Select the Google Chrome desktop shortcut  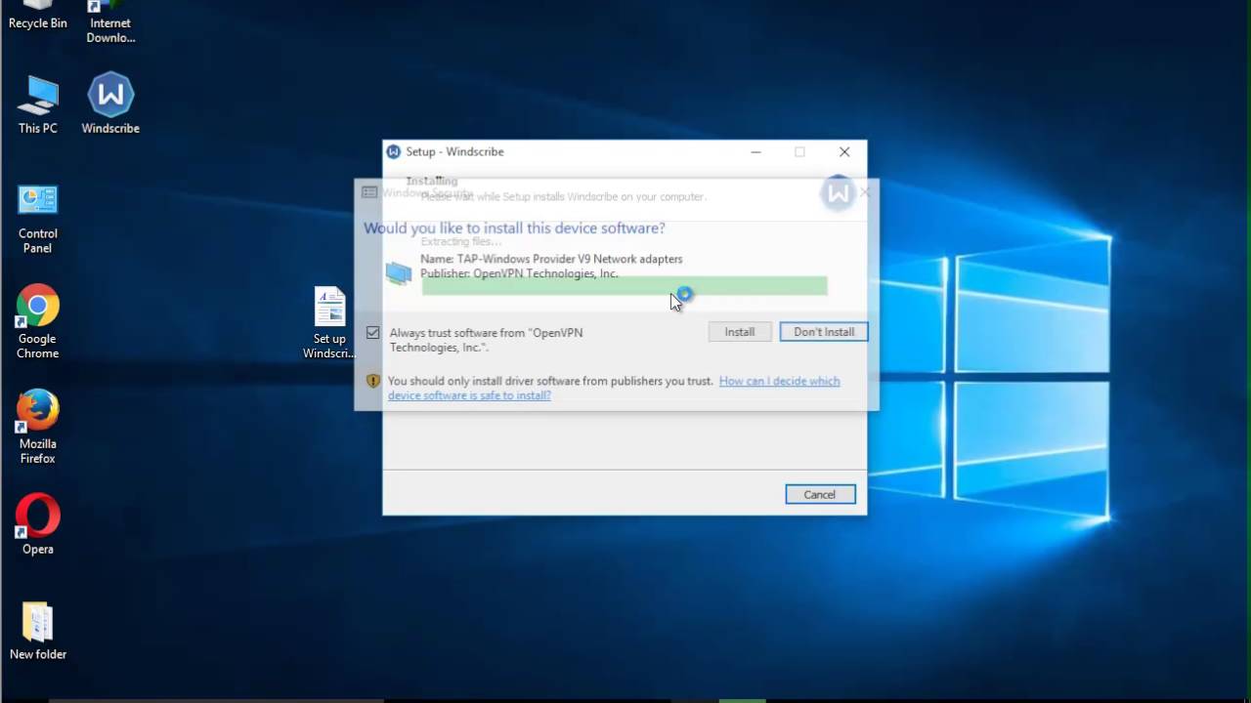click(x=37, y=323)
